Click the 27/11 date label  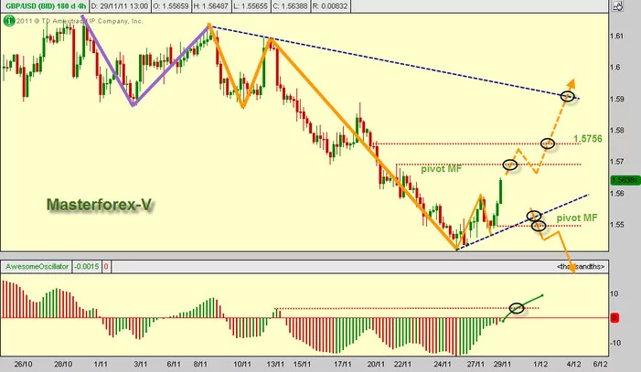(x=476, y=364)
